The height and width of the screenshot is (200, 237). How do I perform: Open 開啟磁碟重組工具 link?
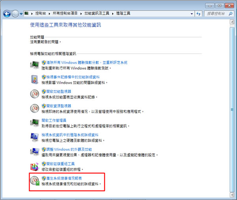click(x=60, y=164)
